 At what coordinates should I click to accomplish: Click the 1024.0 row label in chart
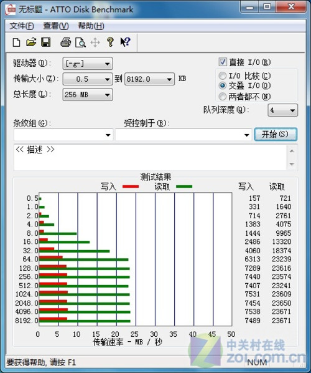[x=27, y=294]
